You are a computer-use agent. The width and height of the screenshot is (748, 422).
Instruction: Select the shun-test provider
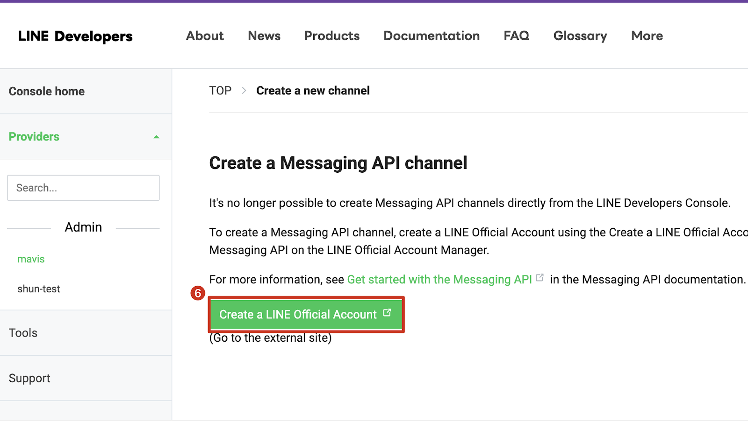pos(39,289)
